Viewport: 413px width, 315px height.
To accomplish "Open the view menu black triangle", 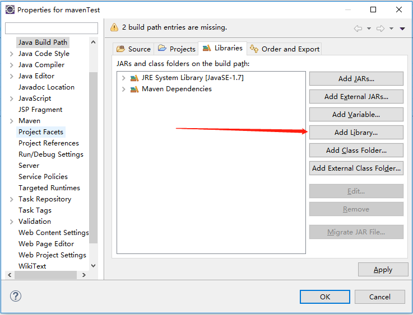I will pos(402,29).
